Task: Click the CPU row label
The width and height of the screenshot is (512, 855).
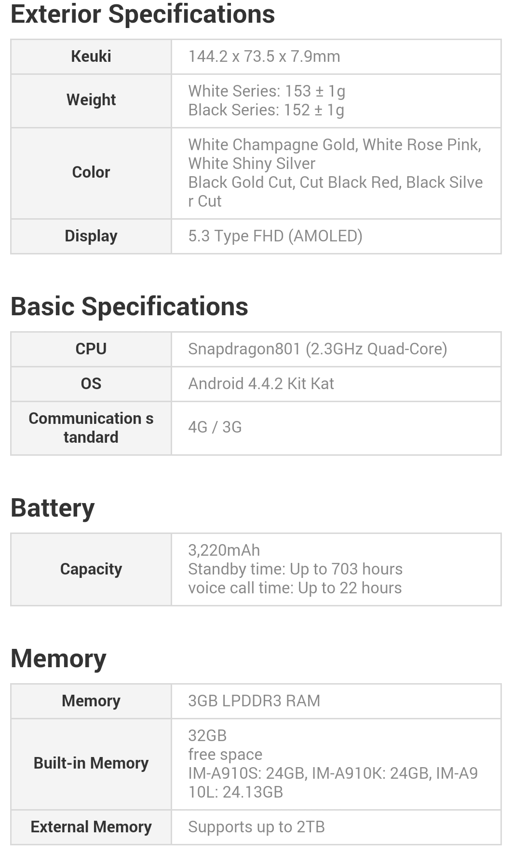Action: [91, 349]
